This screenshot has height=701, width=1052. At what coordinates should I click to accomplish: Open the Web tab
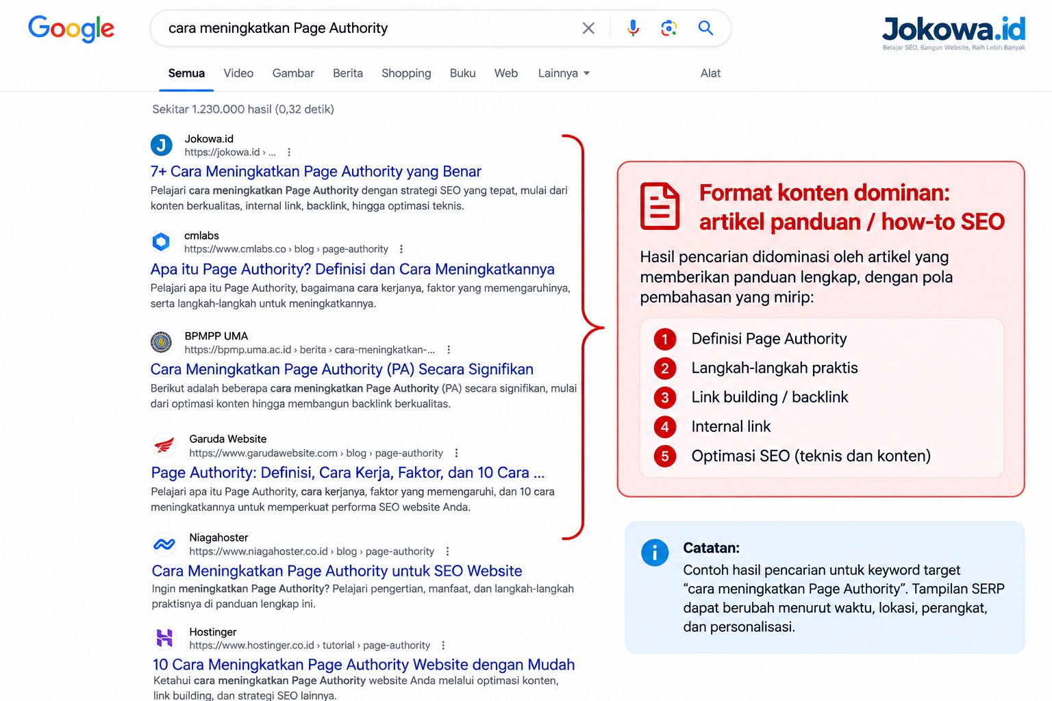506,73
